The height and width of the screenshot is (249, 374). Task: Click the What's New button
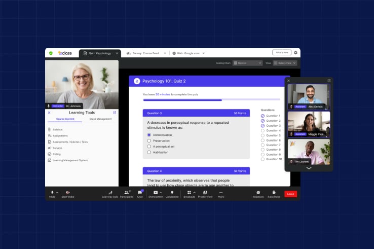281,52
